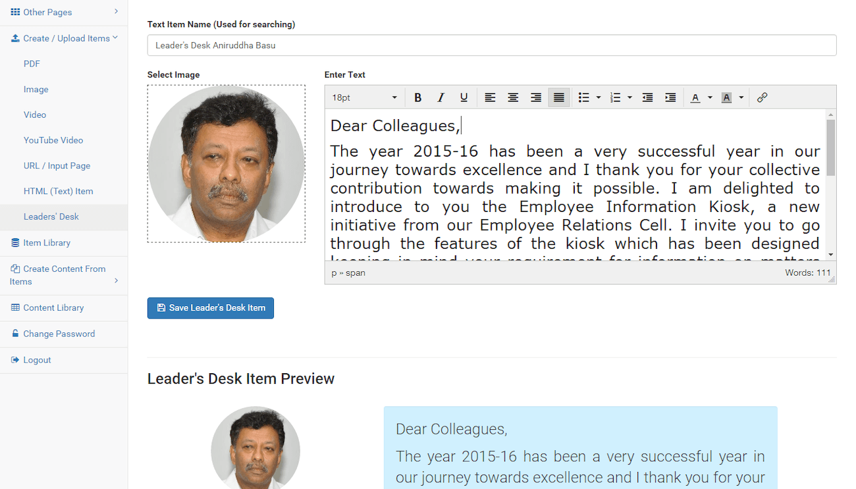Click the Text Item Name input field
Viewport: 856px width, 489px height.
tap(491, 45)
